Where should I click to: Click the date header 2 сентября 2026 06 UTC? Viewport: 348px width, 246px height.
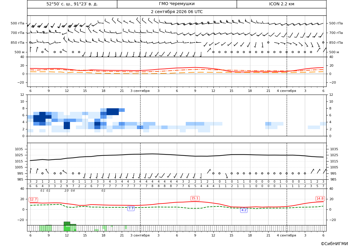(x=177, y=12)
